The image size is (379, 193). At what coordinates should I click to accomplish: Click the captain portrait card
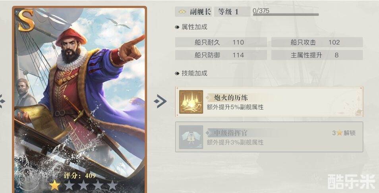click(79, 100)
